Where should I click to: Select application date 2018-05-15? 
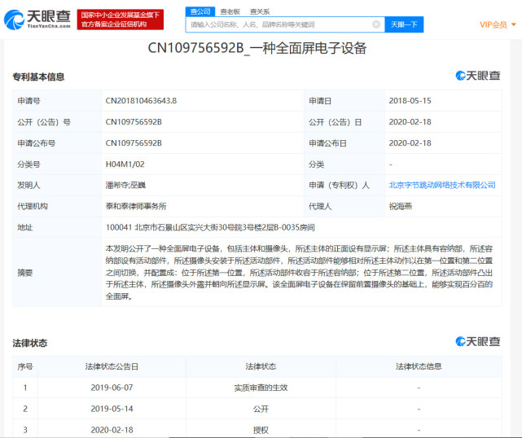click(410, 100)
